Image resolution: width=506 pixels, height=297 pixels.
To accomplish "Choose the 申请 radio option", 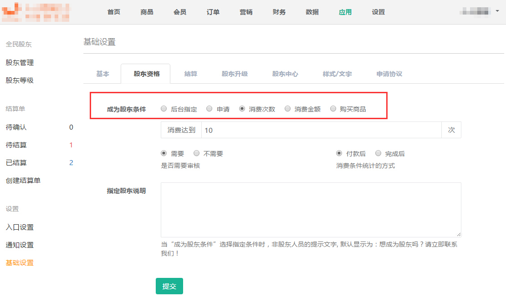I will click(x=210, y=109).
